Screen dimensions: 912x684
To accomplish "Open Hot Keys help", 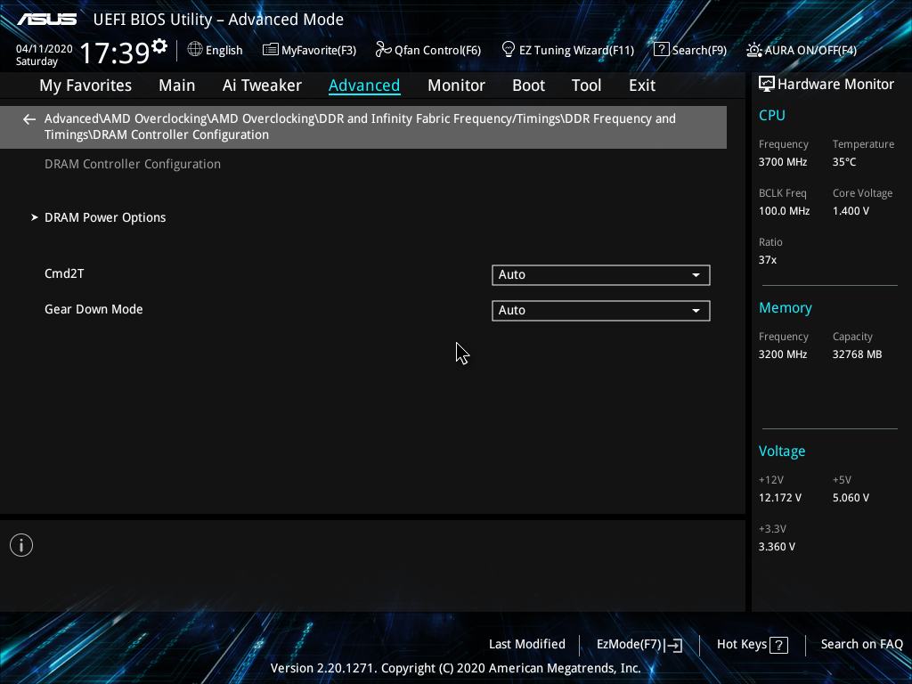I will (x=752, y=645).
